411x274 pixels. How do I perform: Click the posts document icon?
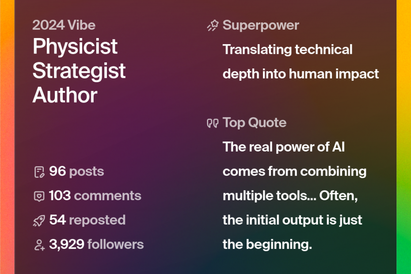point(39,171)
